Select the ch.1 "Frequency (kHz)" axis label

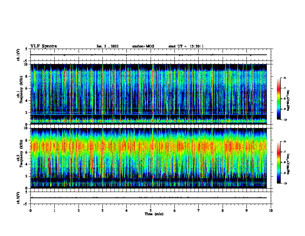[21, 89]
